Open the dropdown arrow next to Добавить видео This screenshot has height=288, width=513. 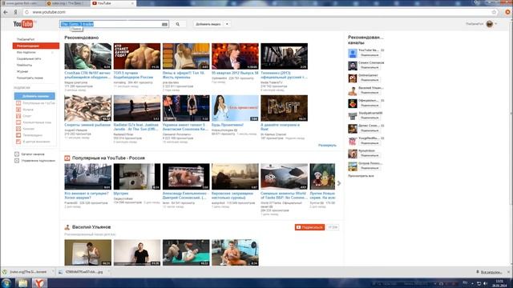tap(227, 24)
